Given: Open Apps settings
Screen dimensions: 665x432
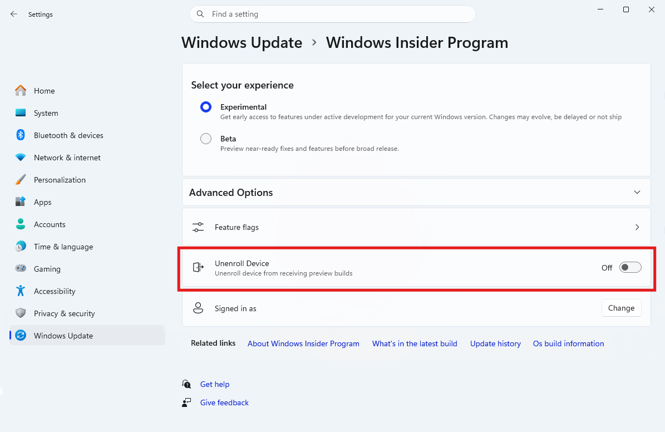Looking at the screenshot, I should click(x=87, y=202).
